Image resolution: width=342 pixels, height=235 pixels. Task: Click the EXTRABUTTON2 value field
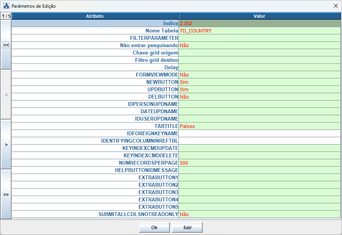pos(259,185)
